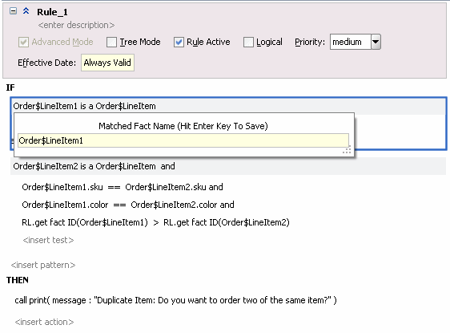
Task: Uncheck the Rule Active checkbox
Action: coord(179,42)
